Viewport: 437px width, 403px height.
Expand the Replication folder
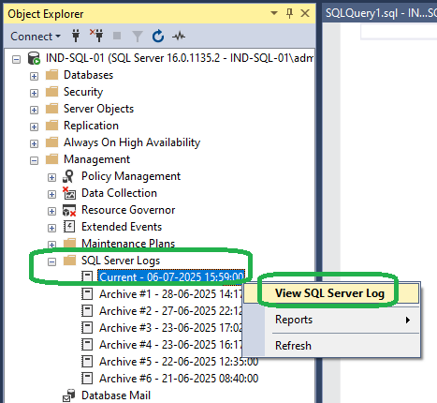34,127
